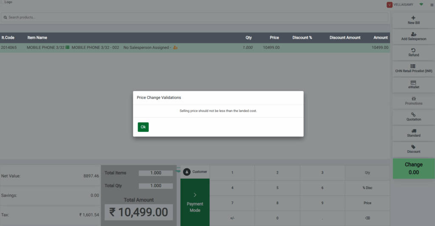Click the Item Name column header

coord(37,37)
